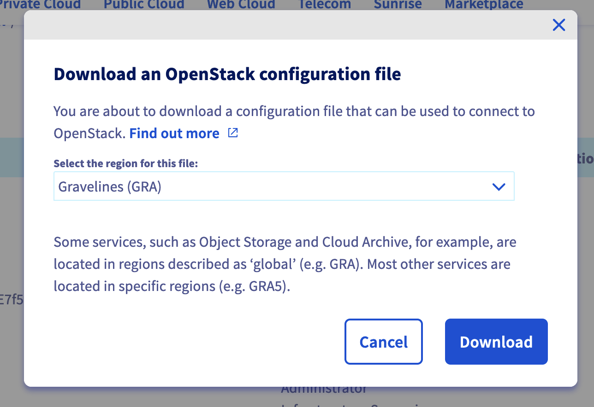Select the dropdown caret next to Gravelines
594x407 pixels.
click(498, 186)
